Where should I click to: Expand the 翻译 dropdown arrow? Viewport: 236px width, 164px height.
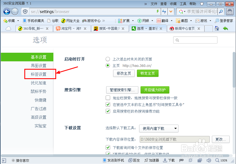coord(172,21)
